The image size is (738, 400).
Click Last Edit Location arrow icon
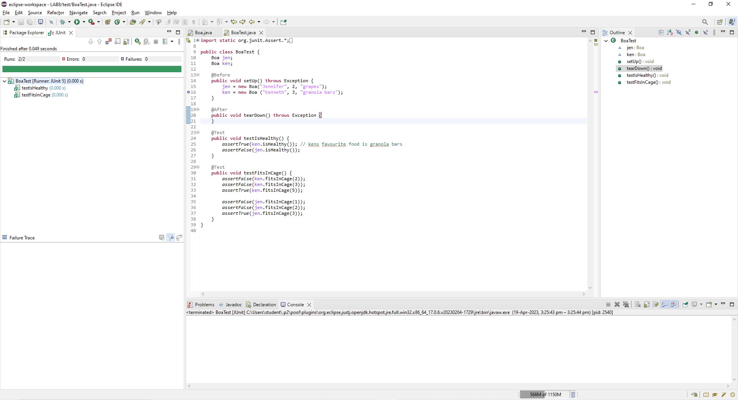click(234, 22)
